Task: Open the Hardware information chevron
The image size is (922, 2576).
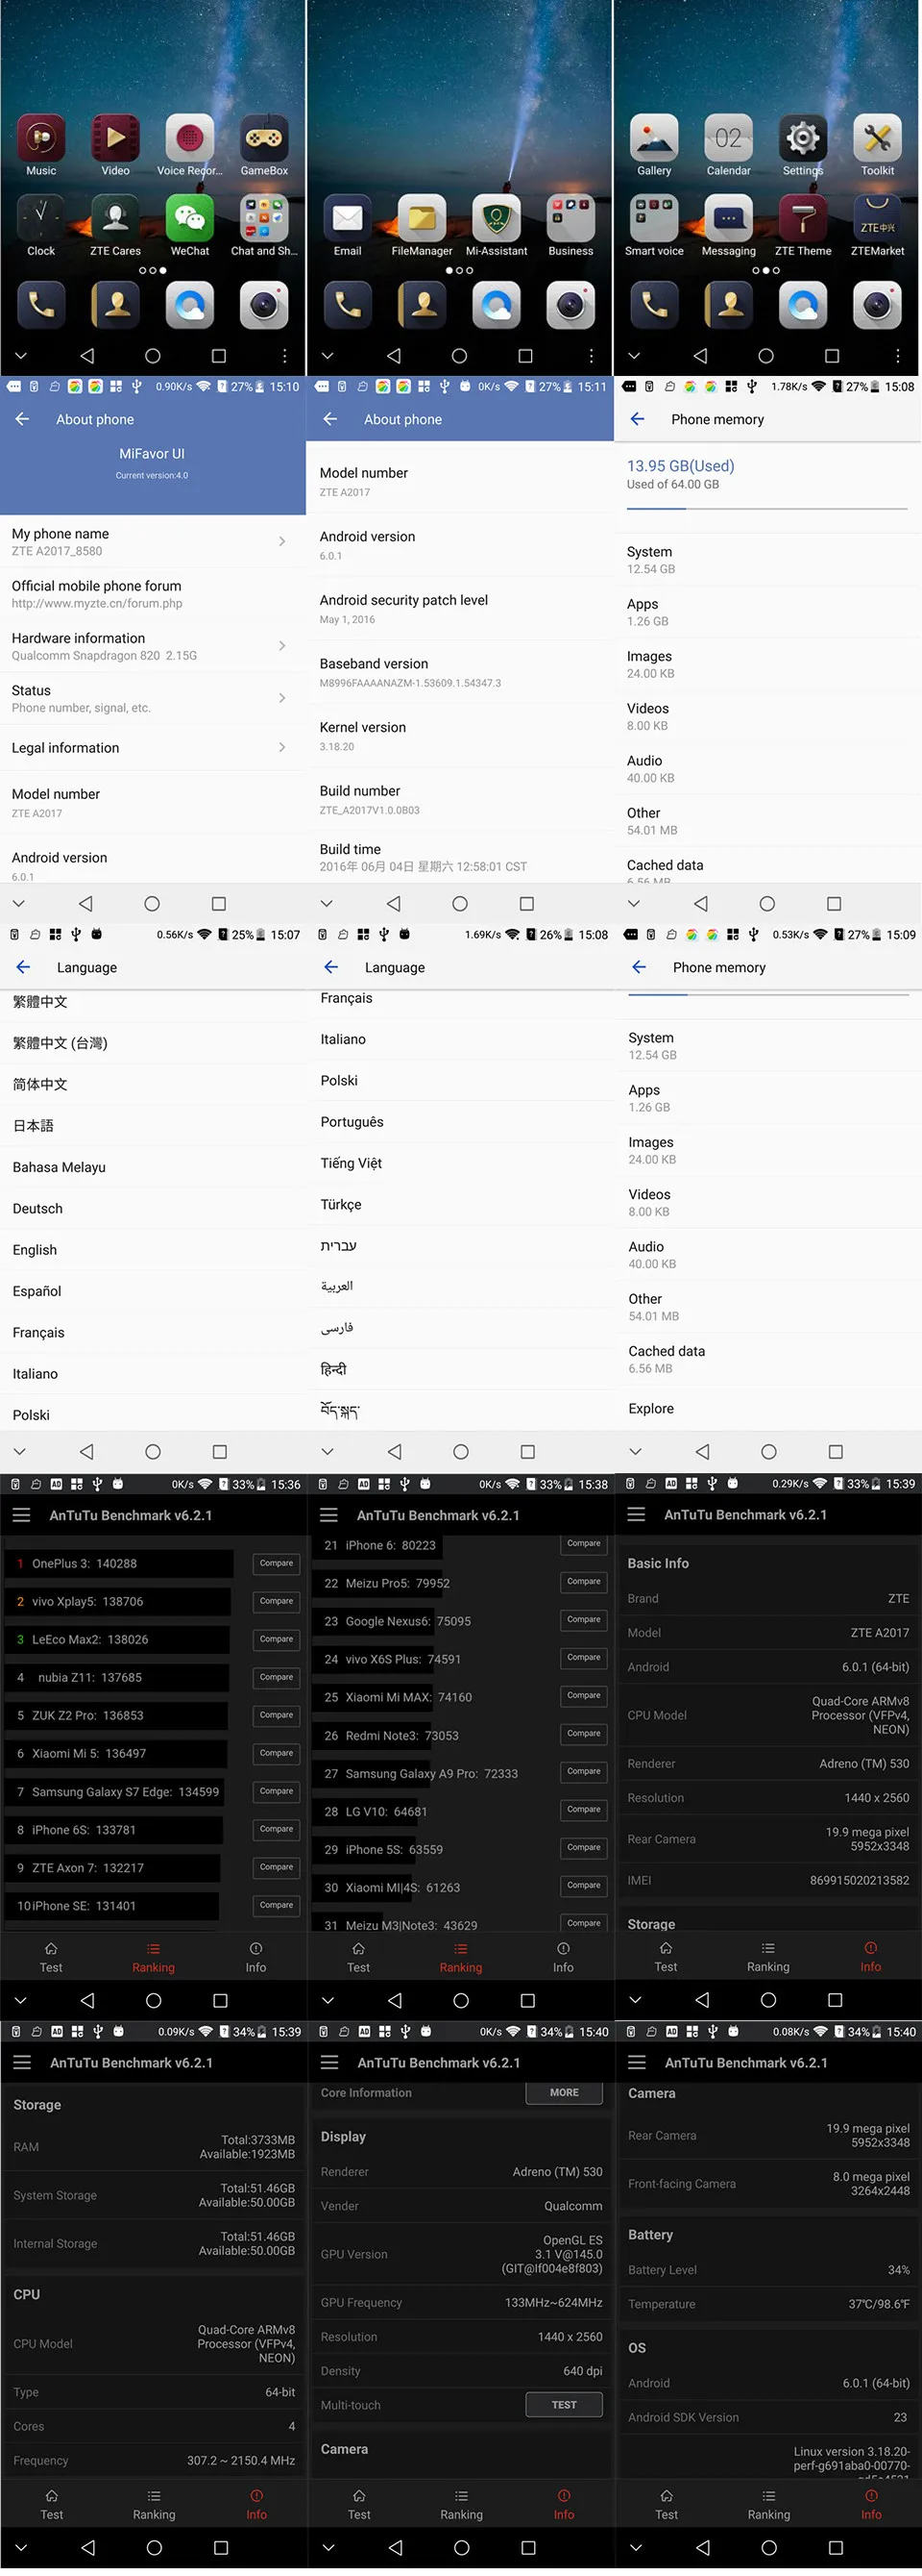Action: 282,646
